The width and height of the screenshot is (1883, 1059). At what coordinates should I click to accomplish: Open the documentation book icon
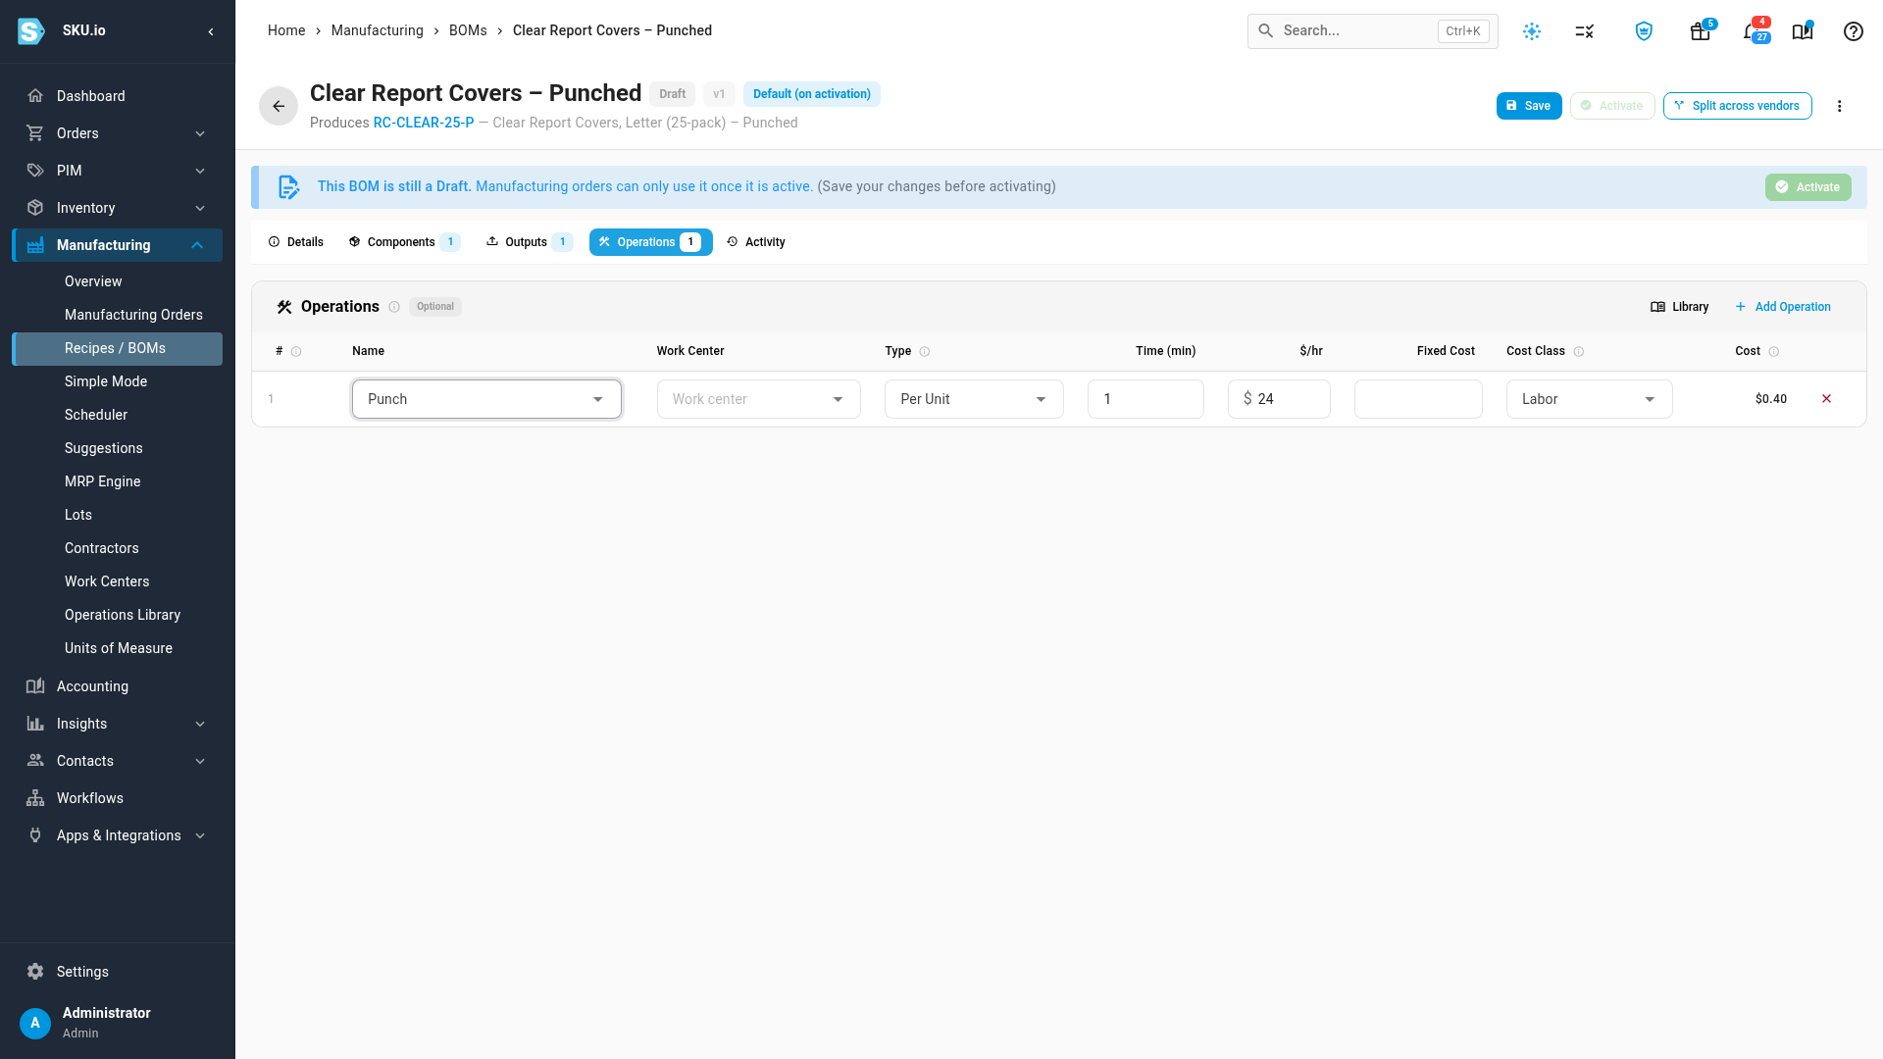pos(1803,31)
